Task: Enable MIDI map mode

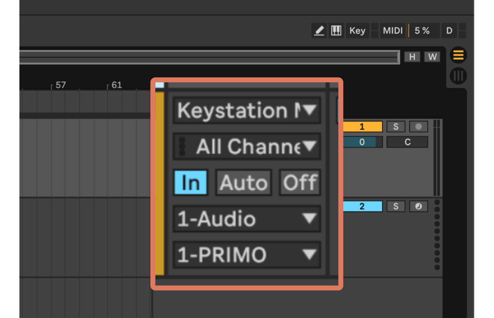Action: [393, 31]
